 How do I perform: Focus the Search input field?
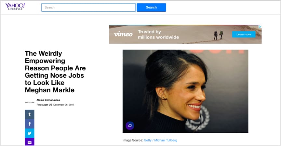[x=88, y=7]
